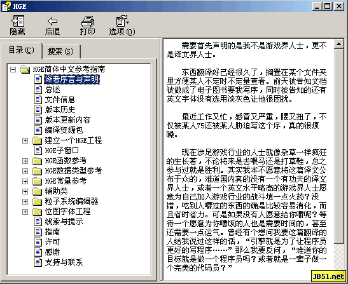This screenshot has width=348, height=284.
Task: Click the open book icon of HGE简体中文参考指南
Action: click(25, 69)
